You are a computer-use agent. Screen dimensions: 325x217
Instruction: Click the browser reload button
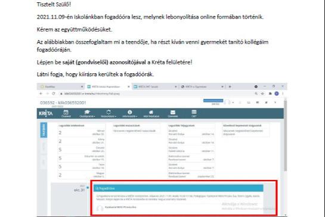pos(54,94)
